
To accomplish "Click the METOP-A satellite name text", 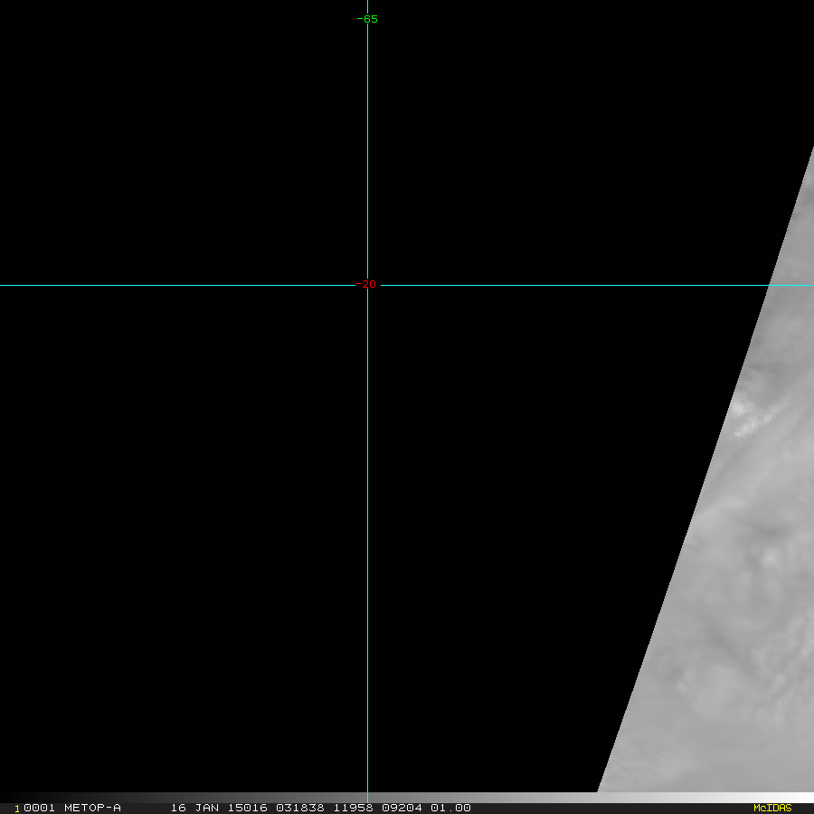I will click(x=92, y=808).
